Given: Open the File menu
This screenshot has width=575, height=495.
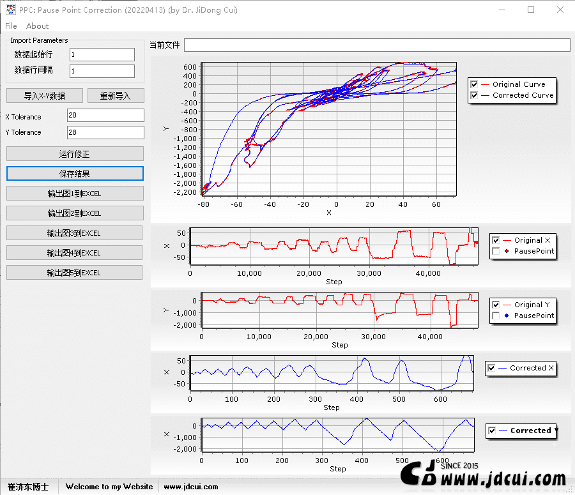Looking at the screenshot, I should (x=11, y=26).
